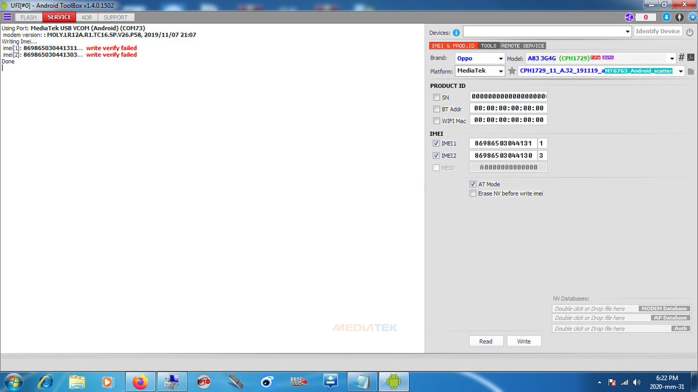698x392 pixels.
Task: Click the Auth file button
Action: pos(681,328)
